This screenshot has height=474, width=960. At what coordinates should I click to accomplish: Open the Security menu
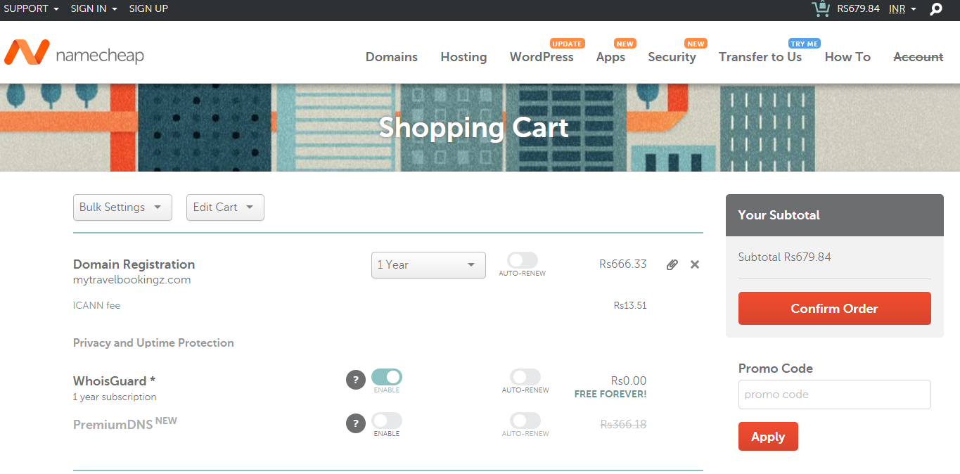(x=672, y=57)
